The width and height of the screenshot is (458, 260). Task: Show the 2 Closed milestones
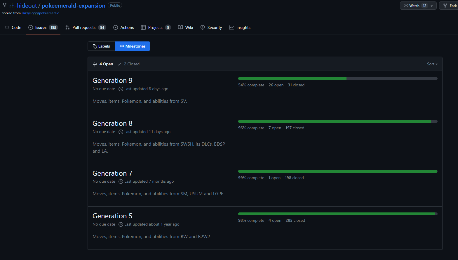[x=129, y=64]
